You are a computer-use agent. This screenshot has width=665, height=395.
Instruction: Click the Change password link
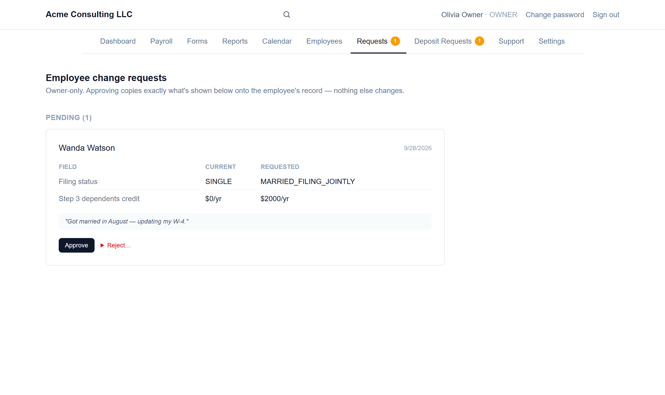coord(555,15)
